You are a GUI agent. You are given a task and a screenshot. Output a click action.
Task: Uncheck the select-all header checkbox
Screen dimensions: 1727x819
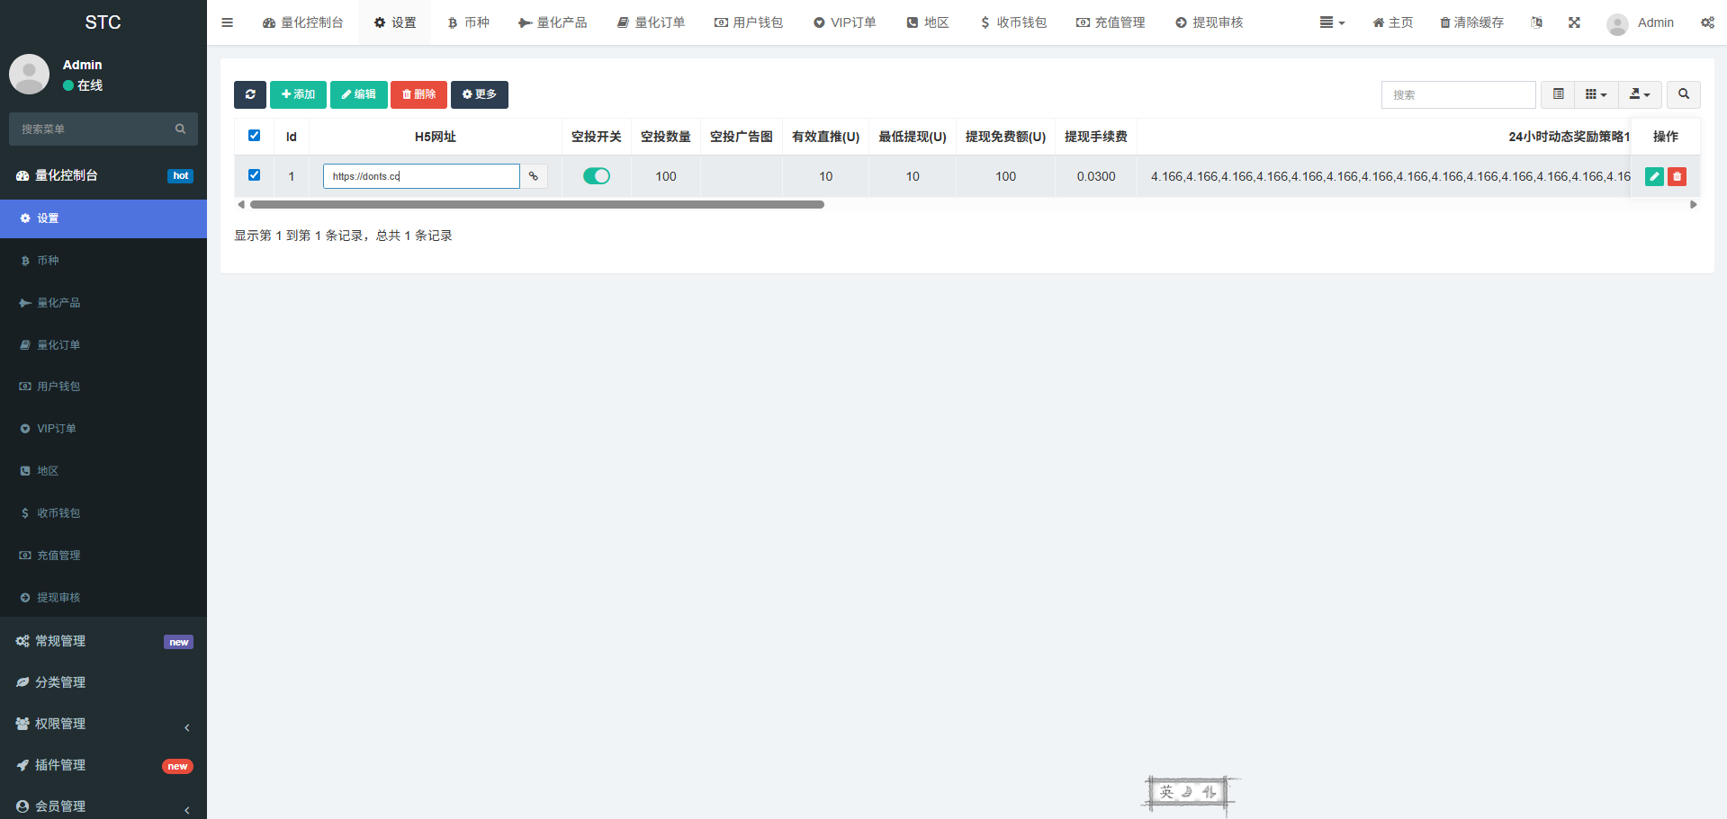click(254, 136)
